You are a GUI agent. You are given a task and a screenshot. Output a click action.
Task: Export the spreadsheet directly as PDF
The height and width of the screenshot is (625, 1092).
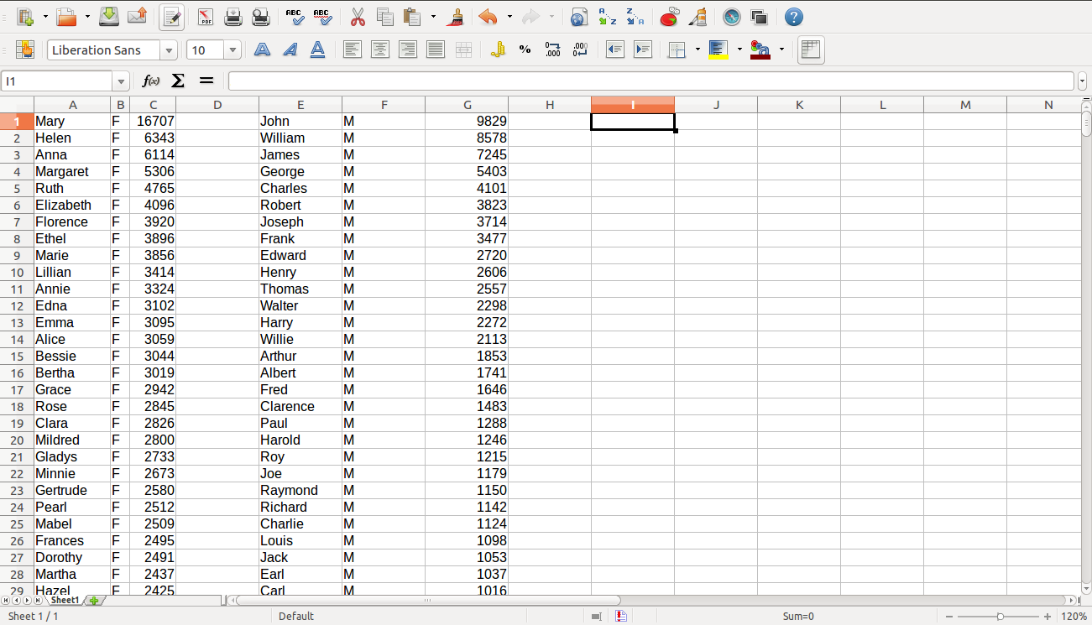(205, 17)
